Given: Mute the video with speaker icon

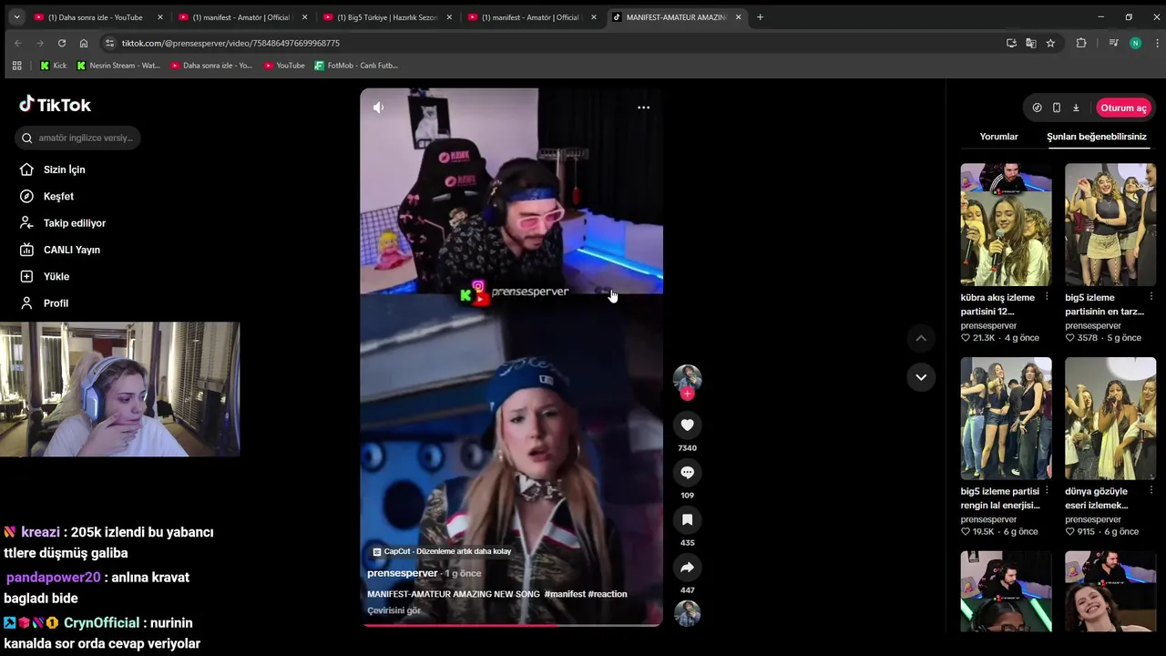Looking at the screenshot, I should tap(378, 108).
